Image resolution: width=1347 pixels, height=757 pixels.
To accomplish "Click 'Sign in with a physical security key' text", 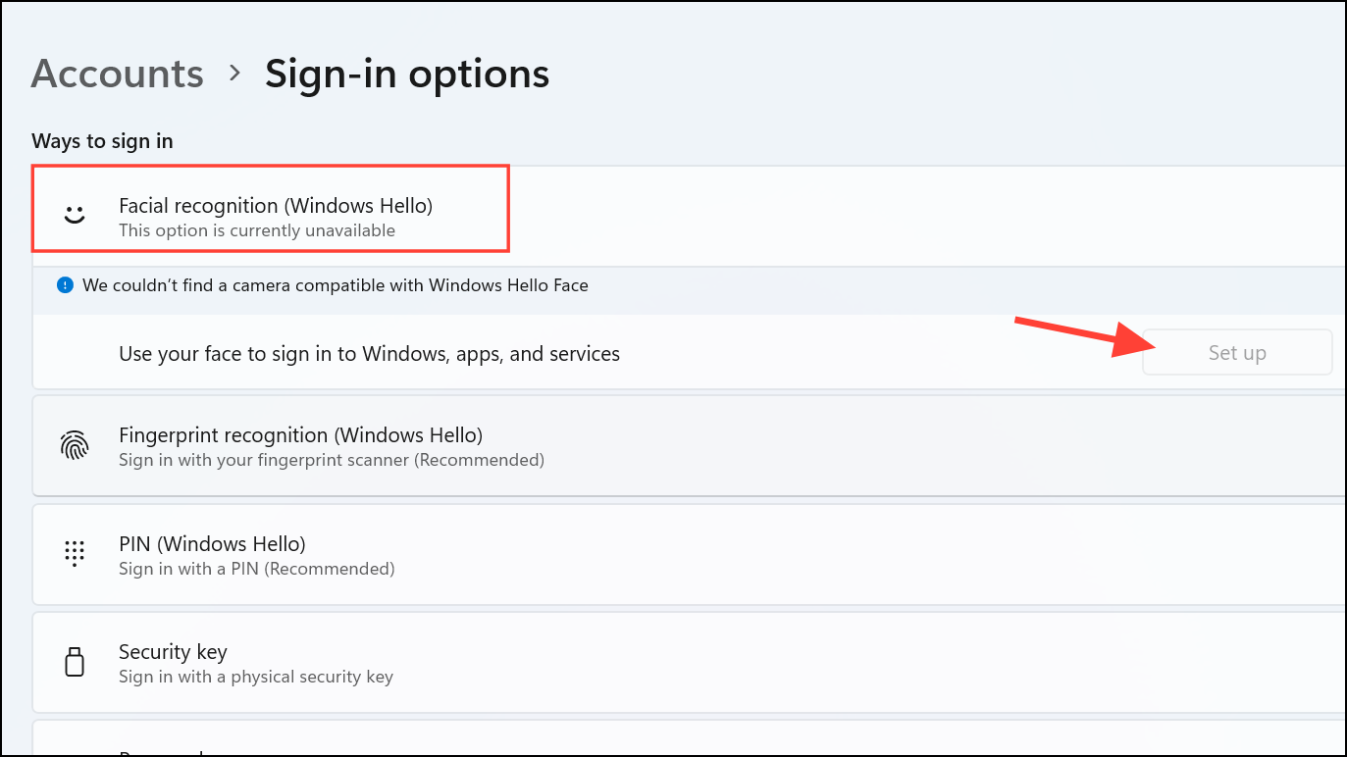I will pyautogui.click(x=255, y=677).
